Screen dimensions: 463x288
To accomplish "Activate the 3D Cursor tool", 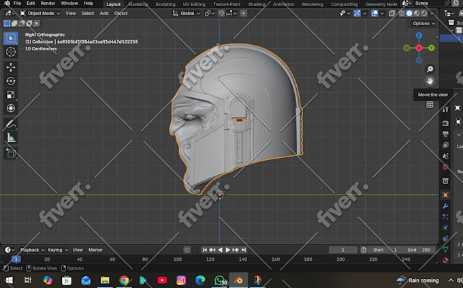I will pyautogui.click(x=11, y=52).
